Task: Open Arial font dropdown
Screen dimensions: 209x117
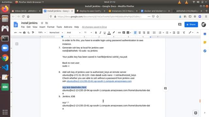Action: click(x=73, y=32)
